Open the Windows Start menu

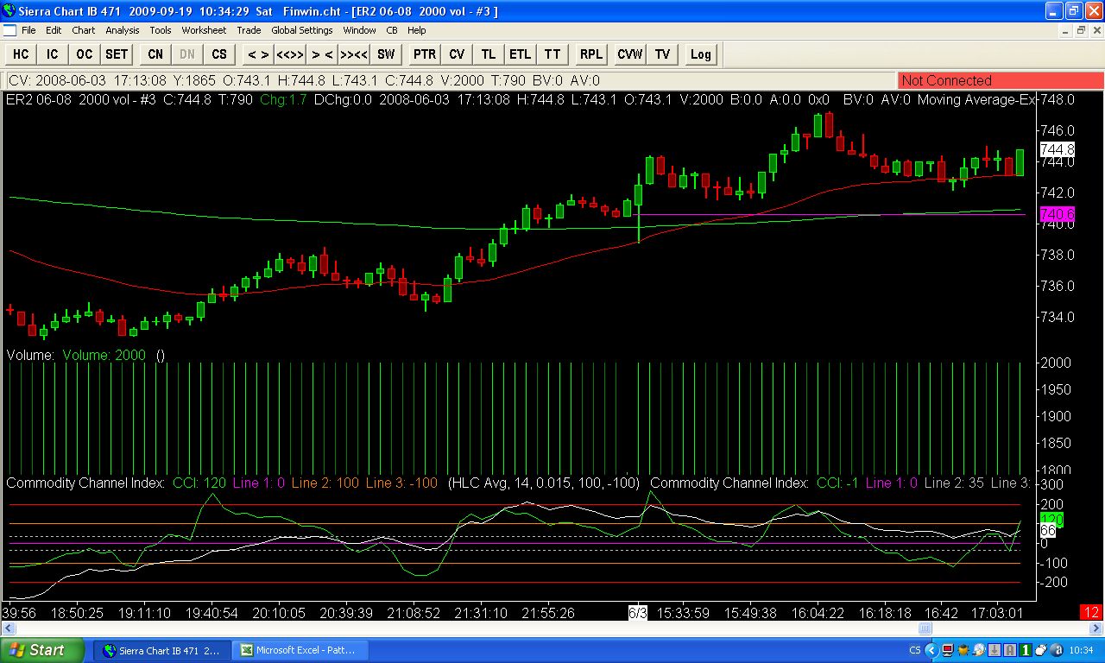42,650
